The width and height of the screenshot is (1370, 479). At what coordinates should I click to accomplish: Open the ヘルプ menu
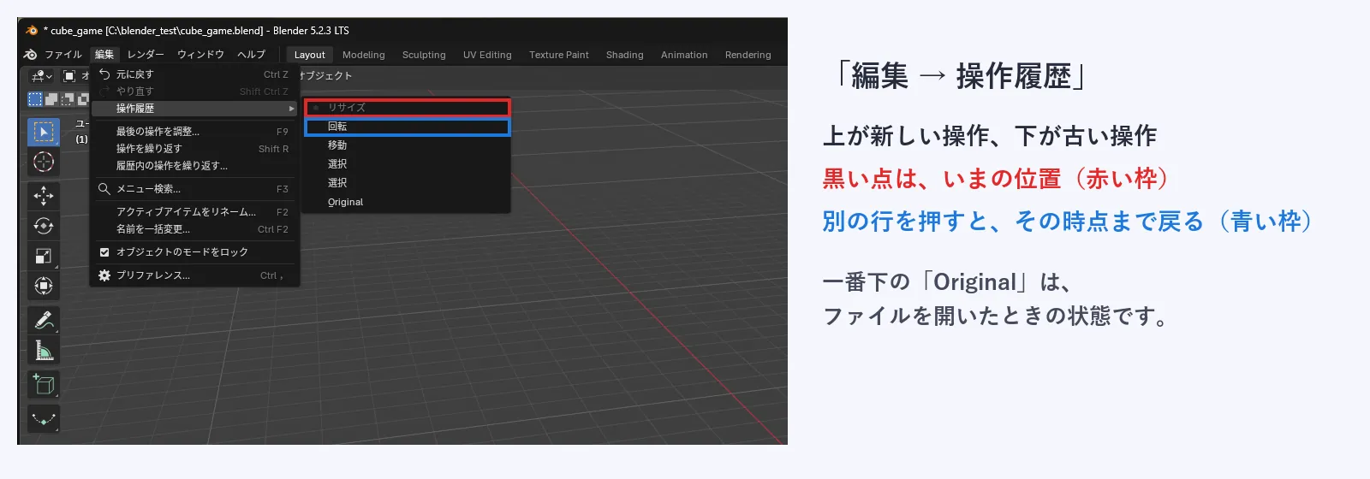point(251,54)
